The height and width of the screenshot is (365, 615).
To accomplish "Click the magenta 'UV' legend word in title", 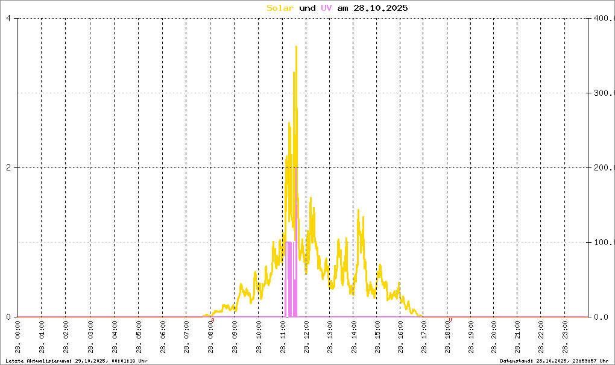I will [x=326, y=8].
